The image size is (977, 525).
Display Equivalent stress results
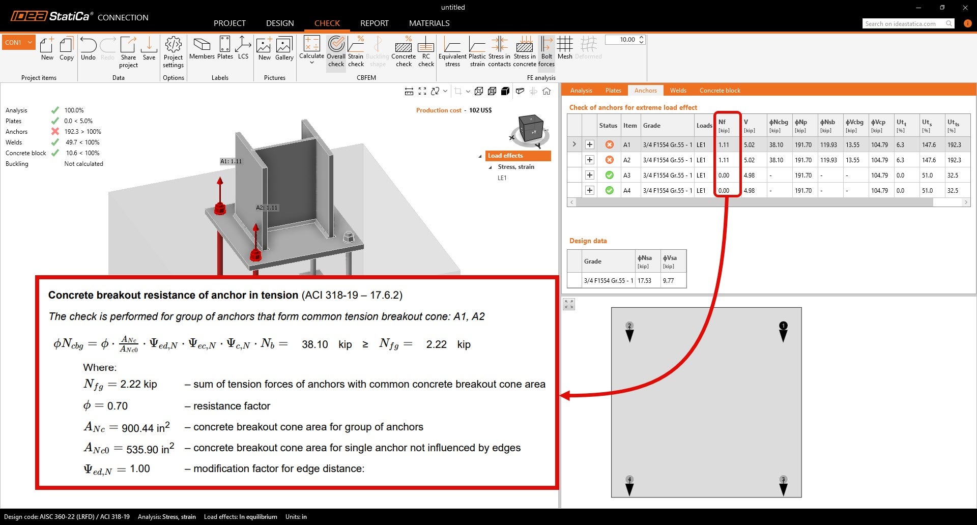(x=452, y=51)
